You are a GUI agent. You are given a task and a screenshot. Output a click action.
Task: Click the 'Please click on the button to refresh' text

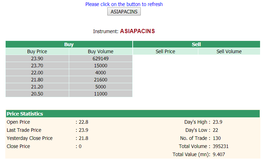[x=124, y=4]
